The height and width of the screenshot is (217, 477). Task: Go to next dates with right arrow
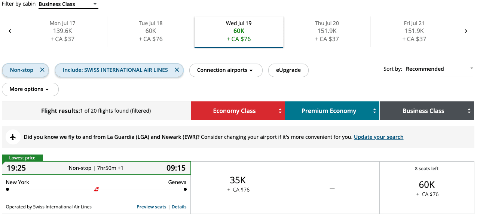point(466,31)
